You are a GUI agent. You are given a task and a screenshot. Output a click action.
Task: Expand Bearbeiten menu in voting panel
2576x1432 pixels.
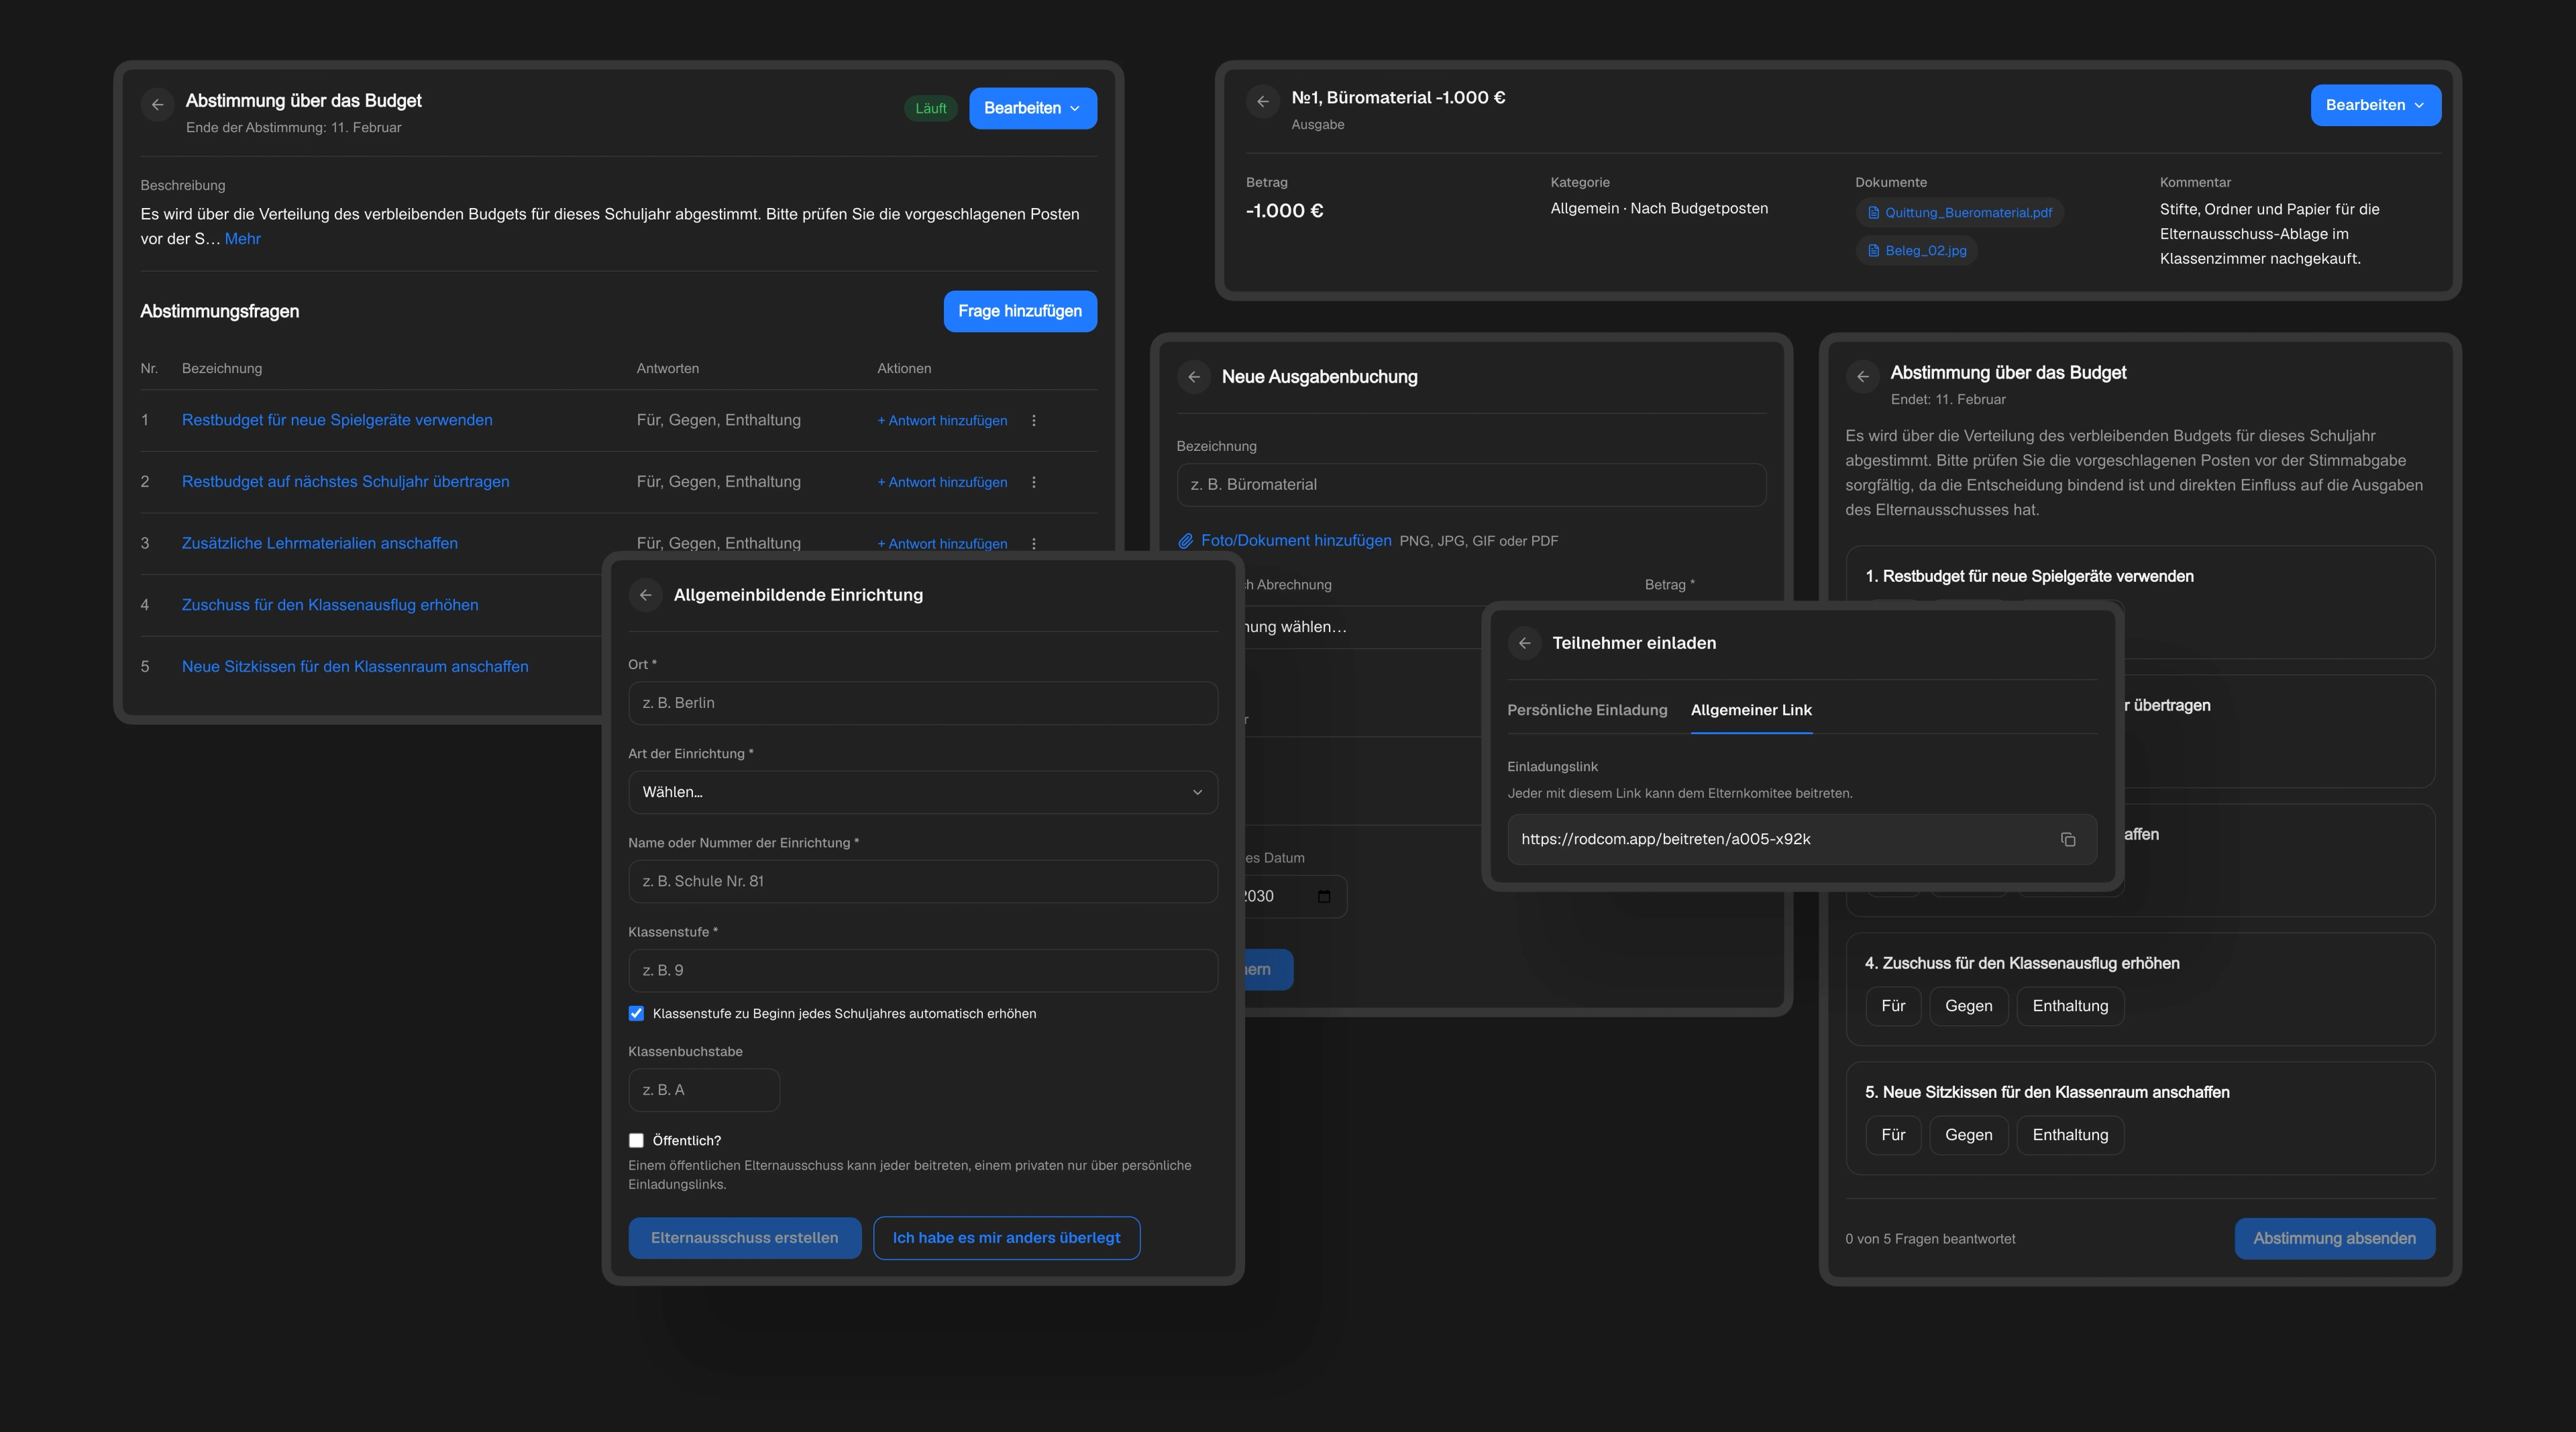[1032, 108]
